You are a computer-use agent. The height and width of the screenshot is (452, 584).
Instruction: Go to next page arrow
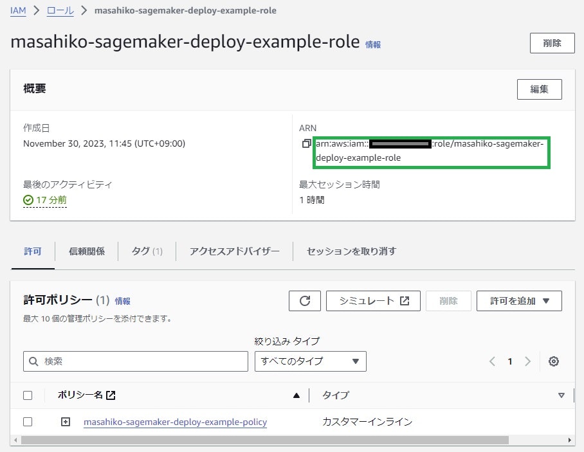[x=527, y=361]
